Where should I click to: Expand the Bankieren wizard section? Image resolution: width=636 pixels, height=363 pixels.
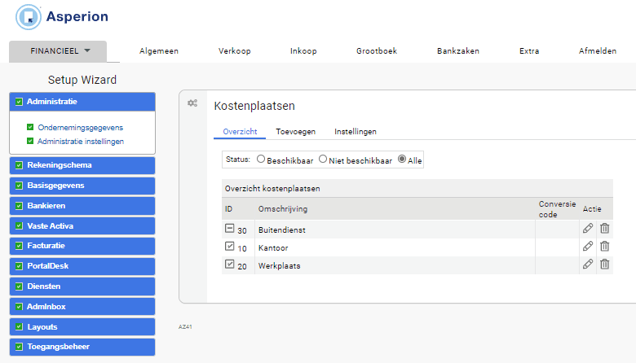(x=82, y=206)
